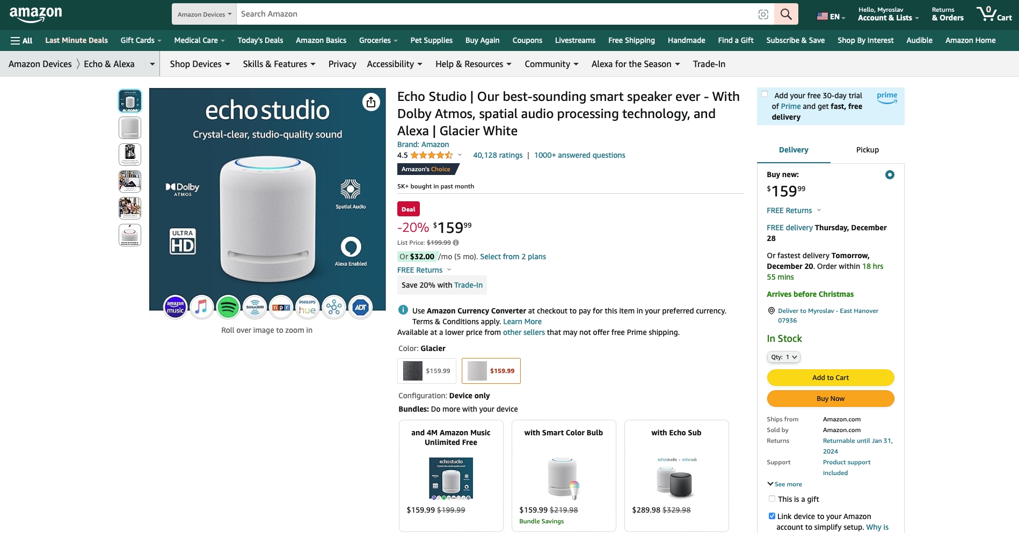Expand the Shop Devices menu
Viewport: 1019px width, 533px height.
[x=200, y=64]
